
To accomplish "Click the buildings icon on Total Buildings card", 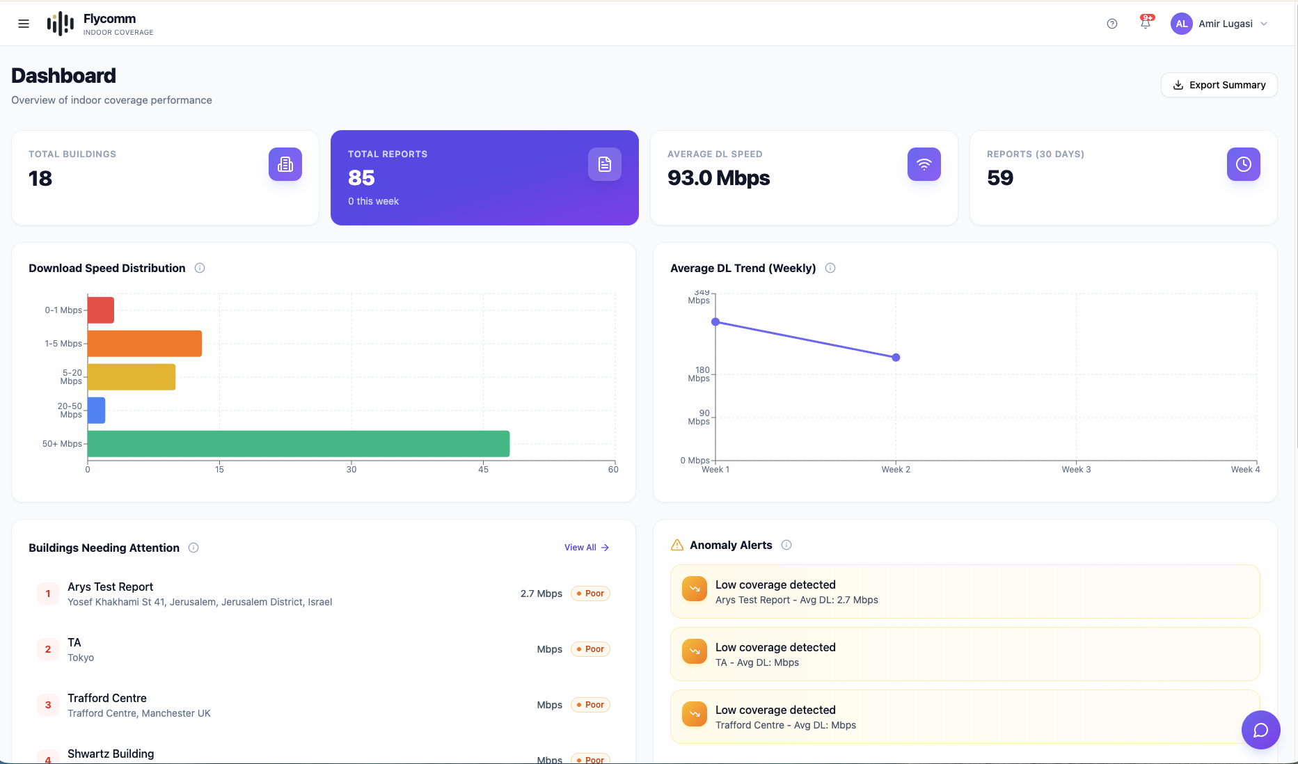I will 285,164.
